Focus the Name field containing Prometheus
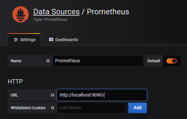 98,61
